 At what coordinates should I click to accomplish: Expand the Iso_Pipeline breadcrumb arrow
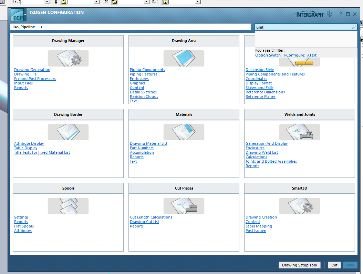[42, 27]
